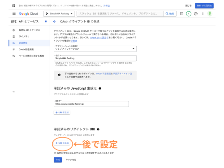The width and height of the screenshot is (224, 168).
Task: Pin the API とサービス section
Action: pyautogui.click(x=46, y=22)
